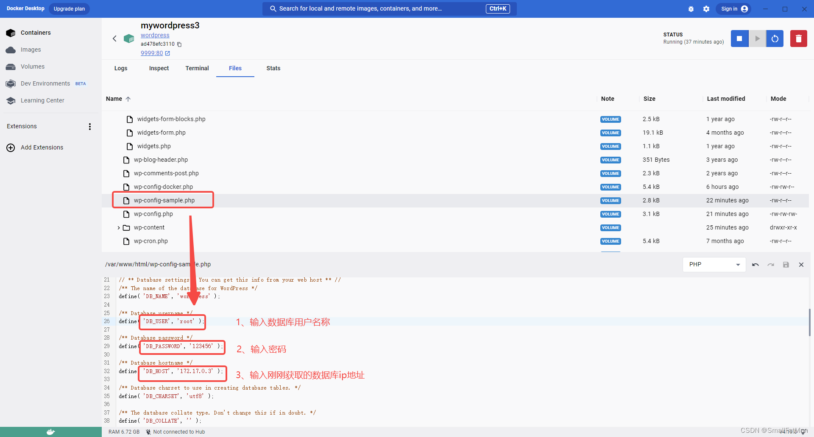Open Extensions options three-dot menu
This screenshot has height=437, width=814.
(90, 127)
